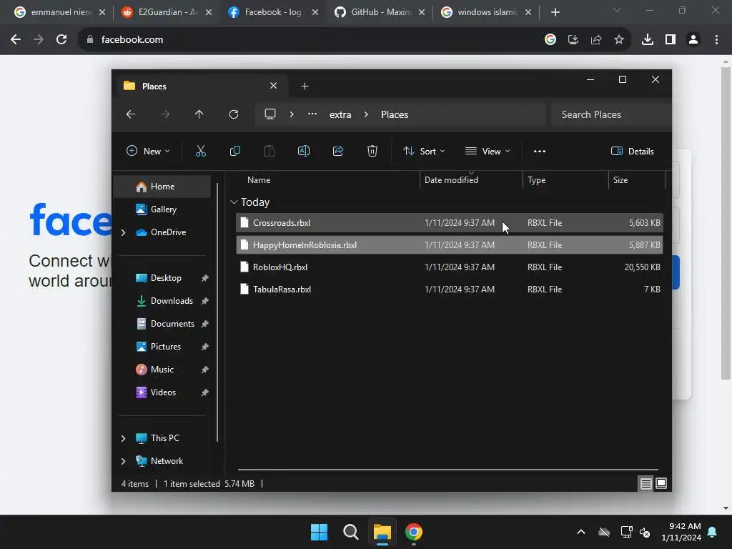
Task: Open chevron after This PC icon in address bar
Action: point(292,114)
